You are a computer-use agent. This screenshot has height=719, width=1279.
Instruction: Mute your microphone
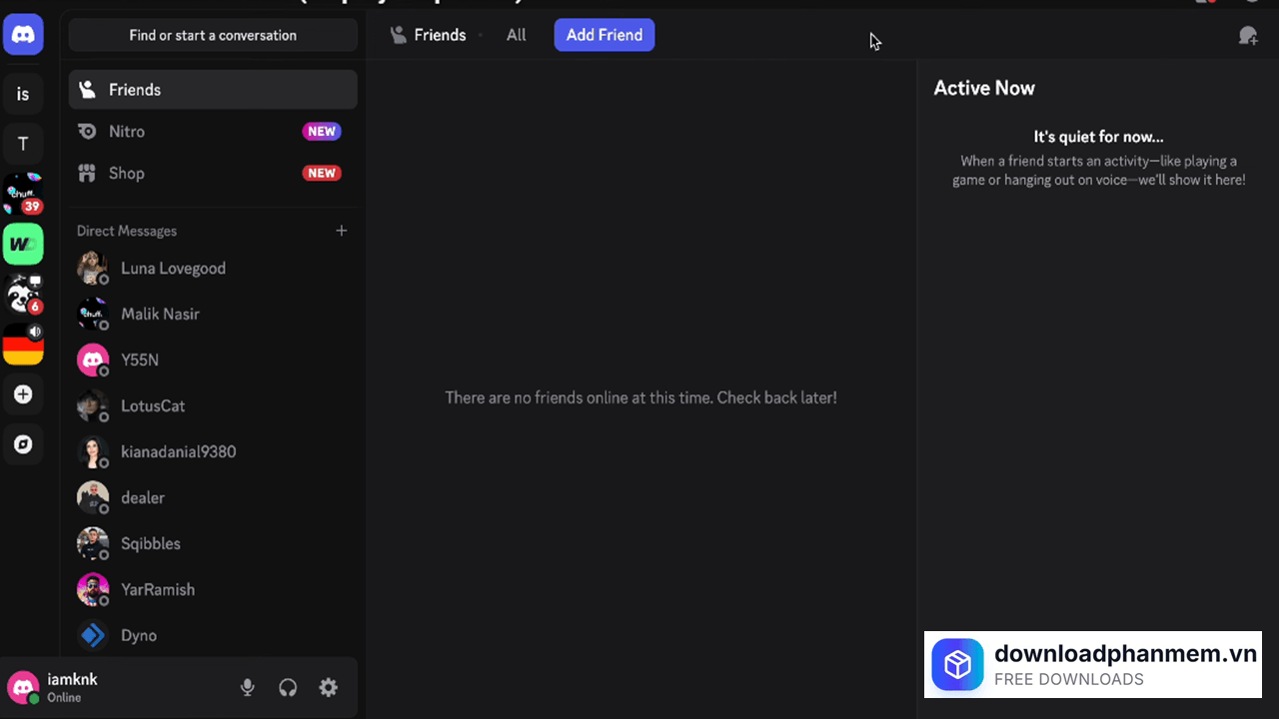point(247,687)
